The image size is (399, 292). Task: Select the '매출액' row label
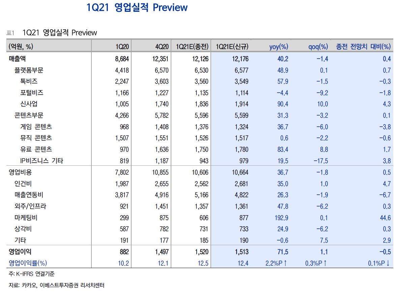(17, 59)
